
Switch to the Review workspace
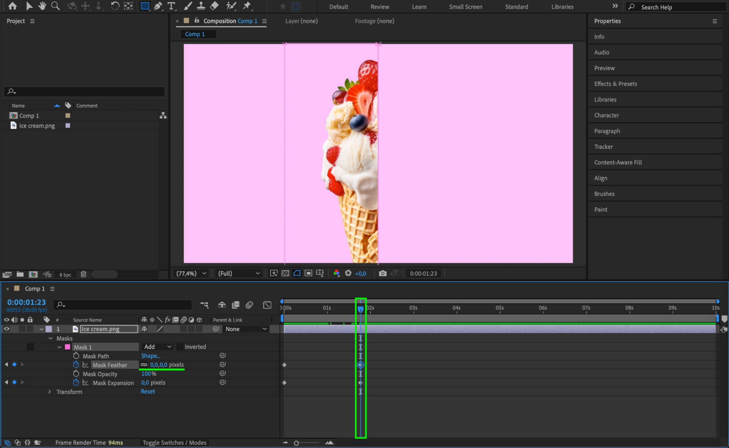pos(380,7)
